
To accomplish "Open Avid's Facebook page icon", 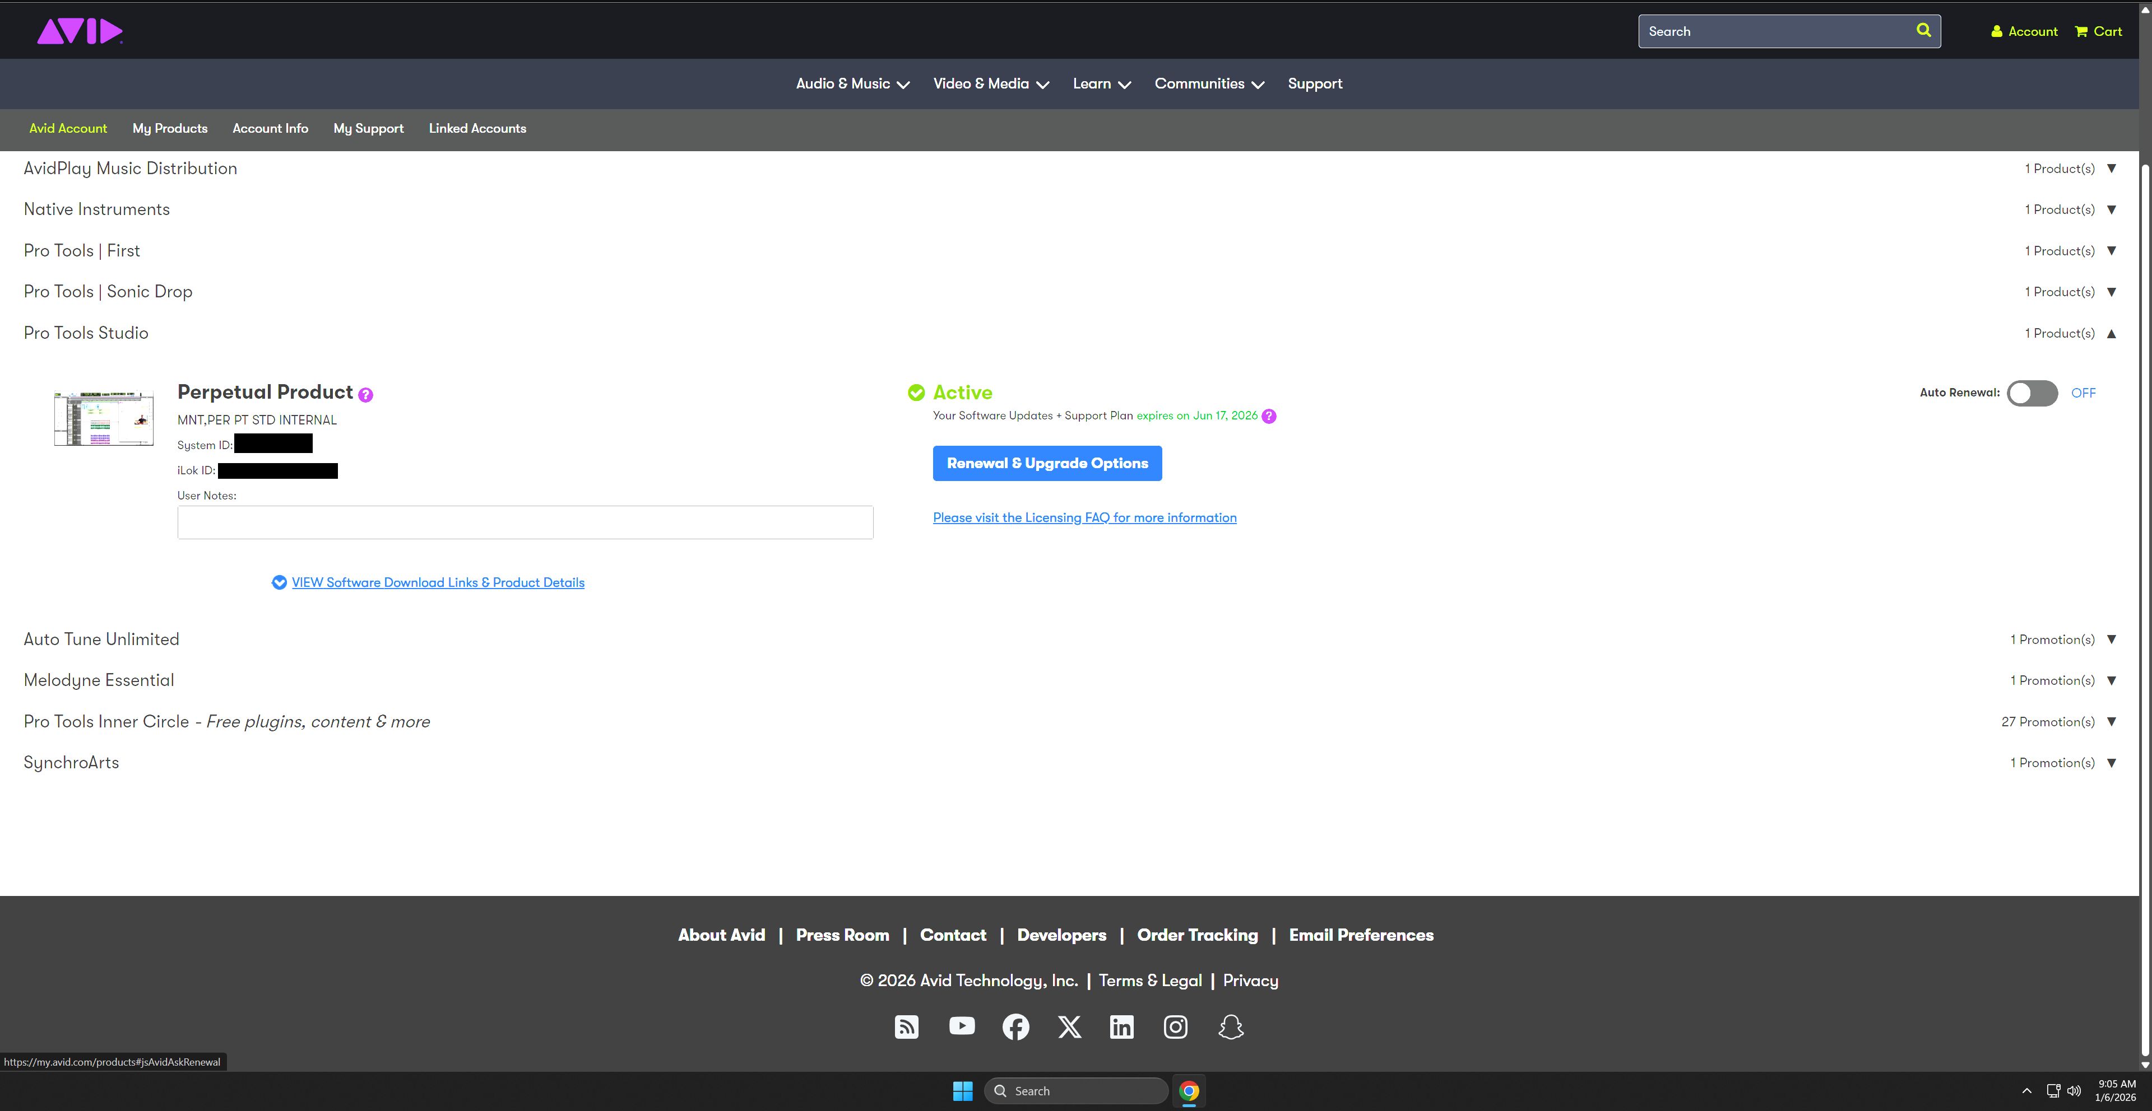I will click(1015, 1026).
